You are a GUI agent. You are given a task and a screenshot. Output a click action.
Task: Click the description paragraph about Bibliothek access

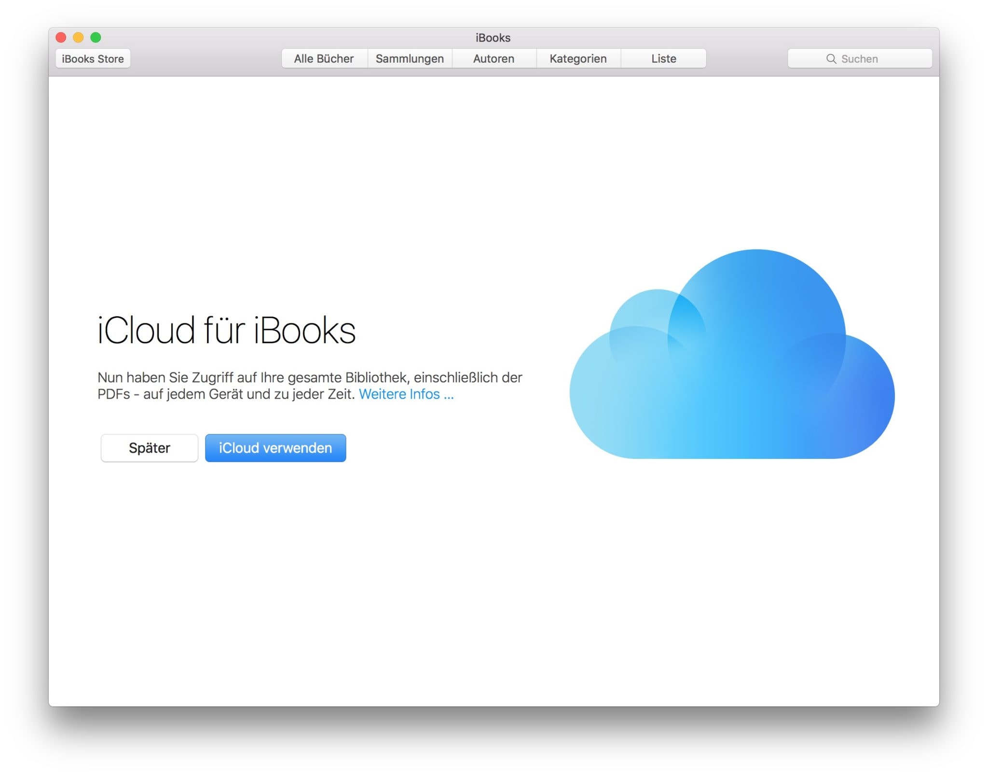point(309,378)
